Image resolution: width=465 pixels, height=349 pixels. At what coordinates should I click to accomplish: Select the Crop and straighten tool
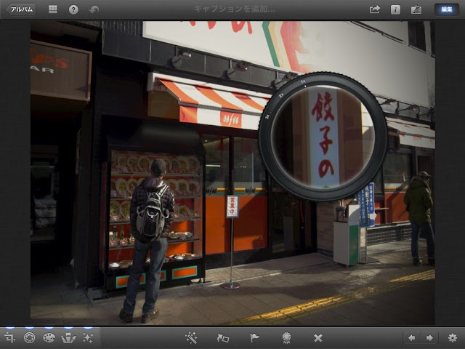pyautogui.click(x=9, y=337)
